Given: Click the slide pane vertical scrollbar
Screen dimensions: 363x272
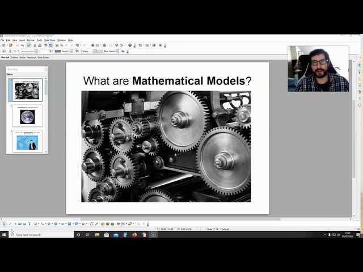Looking at the screenshot, I should point(46,115).
